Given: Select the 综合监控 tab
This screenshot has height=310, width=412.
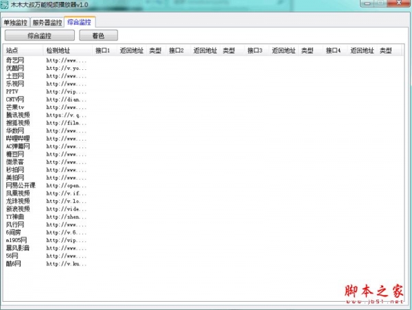Looking at the screenshot, I should tap(80, 22).
